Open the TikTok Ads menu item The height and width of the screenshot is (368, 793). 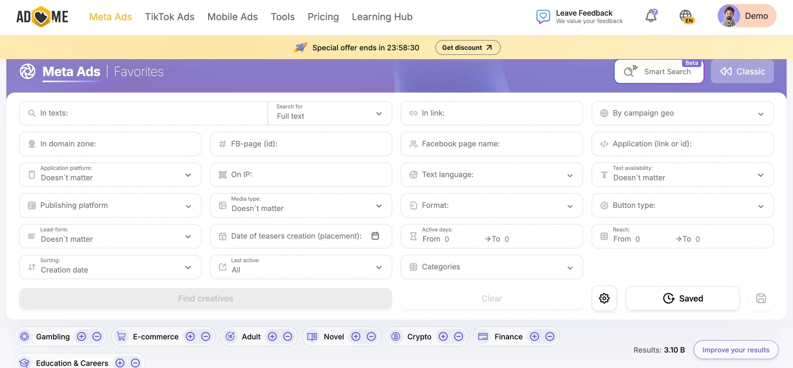(x=170, y=17)
